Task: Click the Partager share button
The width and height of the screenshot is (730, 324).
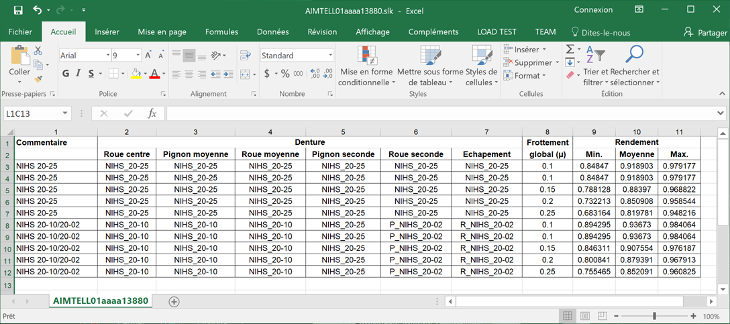Action: 705,33
